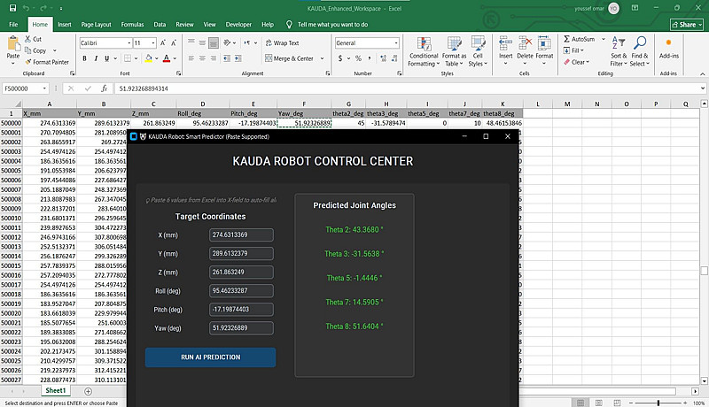This screenshot has width=709, height=407.
Task: Apply the red font color A
Action: [x=167, y=58]
